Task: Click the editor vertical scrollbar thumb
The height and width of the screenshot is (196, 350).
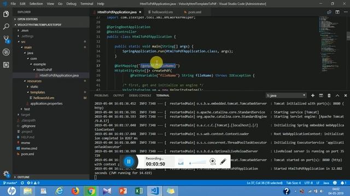Action: [348, 36]
